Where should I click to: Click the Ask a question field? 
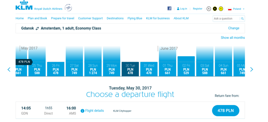click(x=226, y=19)
